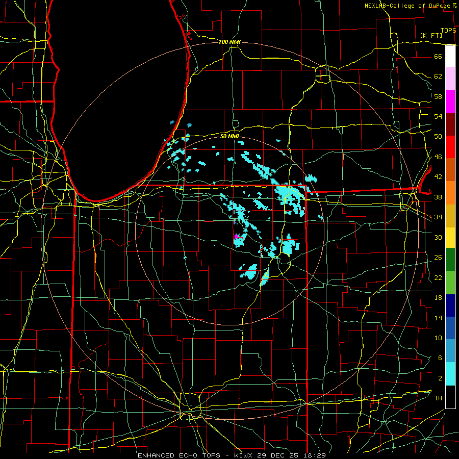Image resolution: width=459 pixels, height=459 pixels.
Task: Click the TH threshold label in legend
Action: coord(438,398)
